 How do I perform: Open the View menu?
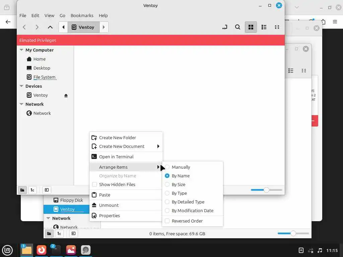[x=50, y=15]
